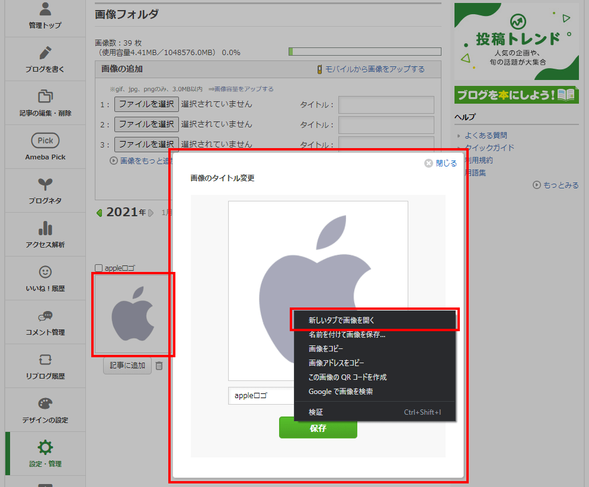Choose 新しいタブで画像を開く
The image size is (589, 487).
tap(374, 321)
